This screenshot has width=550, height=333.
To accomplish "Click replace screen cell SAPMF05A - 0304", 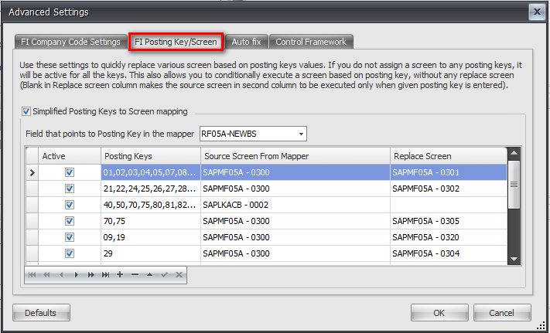I will click(449, 253).
